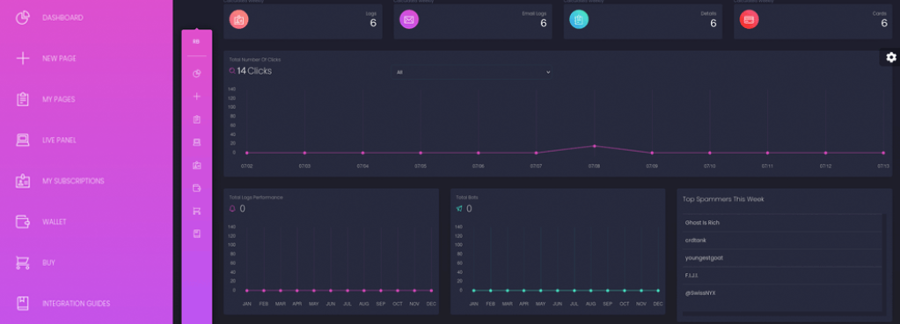Click the Cards count of 6

(x=884, y=23)
